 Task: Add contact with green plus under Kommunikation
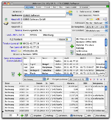19,75
